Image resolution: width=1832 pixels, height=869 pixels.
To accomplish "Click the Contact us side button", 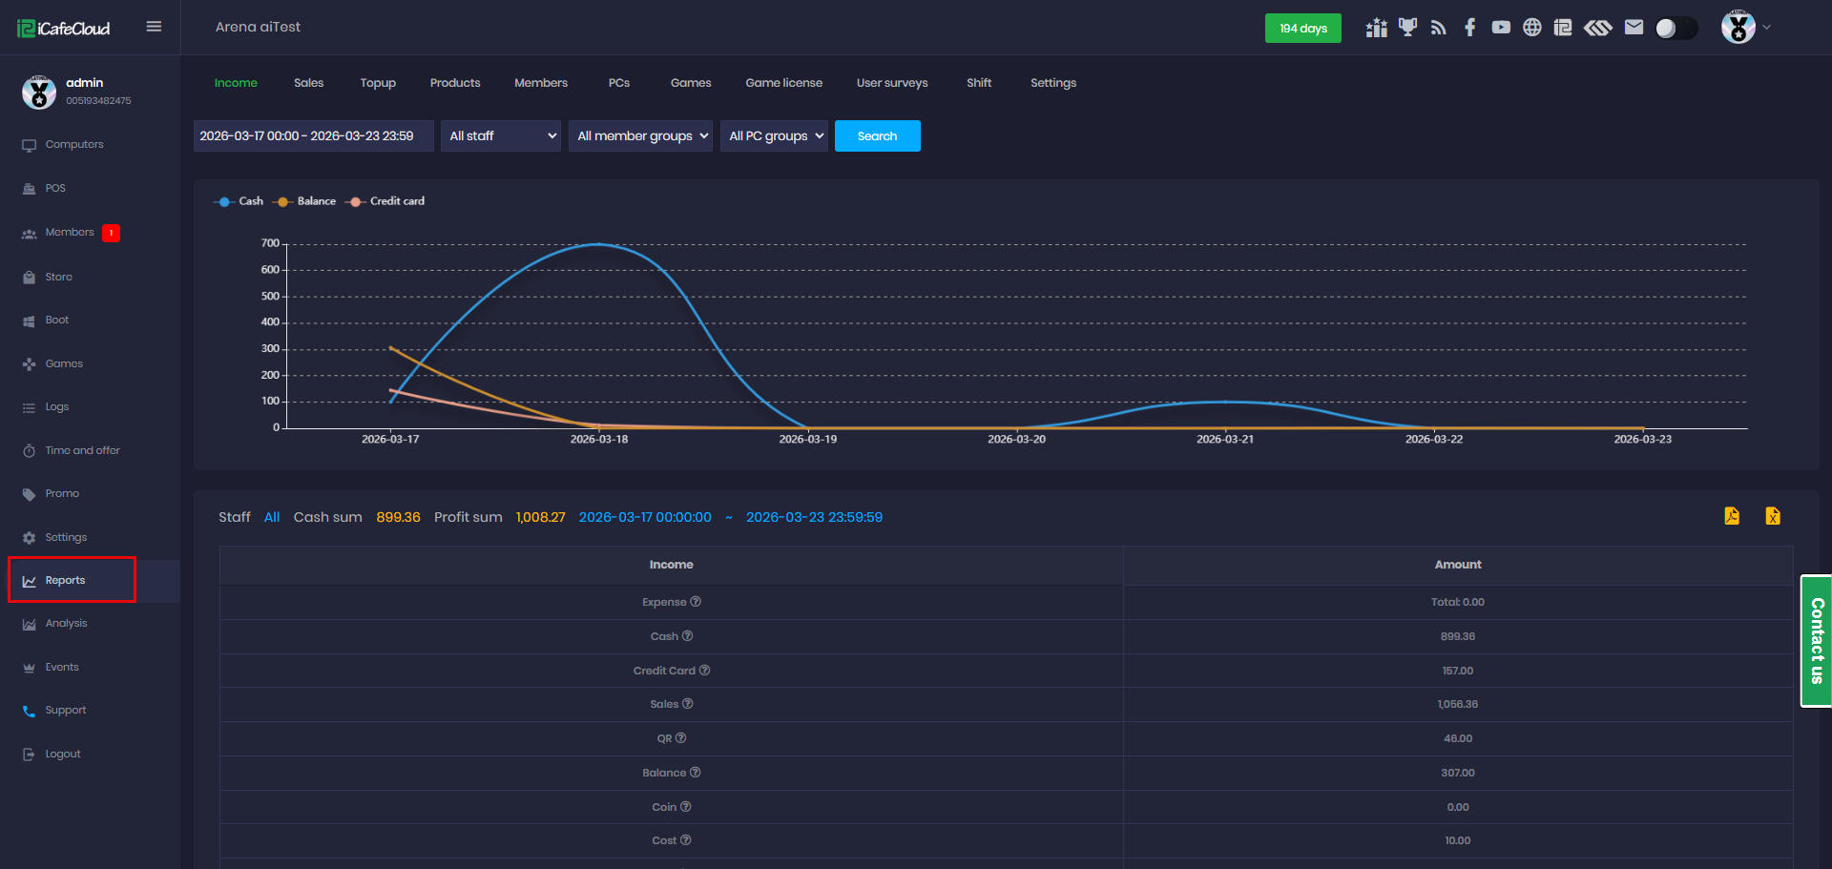I will coord(1816,640).
